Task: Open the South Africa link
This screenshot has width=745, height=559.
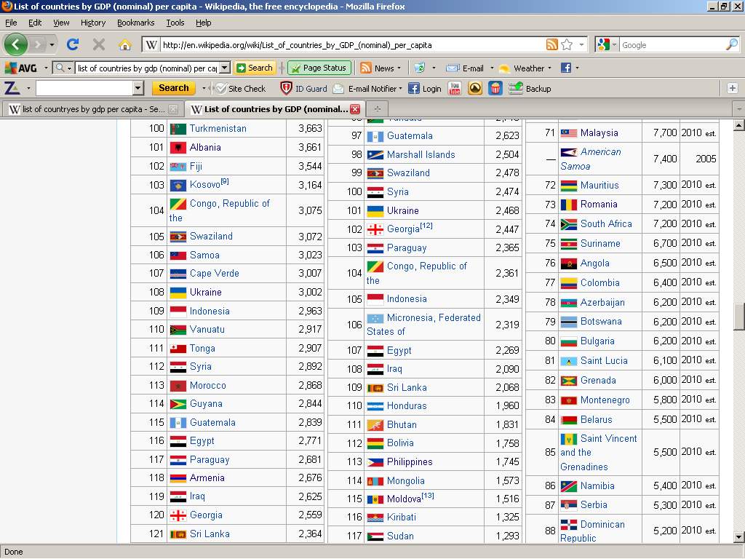Action: click(x=605, y=223)
